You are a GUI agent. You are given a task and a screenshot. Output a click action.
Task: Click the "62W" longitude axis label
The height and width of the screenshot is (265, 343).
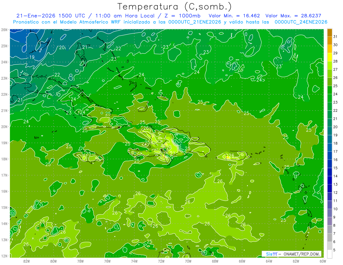pyautogui.click(x=296, y=261)
